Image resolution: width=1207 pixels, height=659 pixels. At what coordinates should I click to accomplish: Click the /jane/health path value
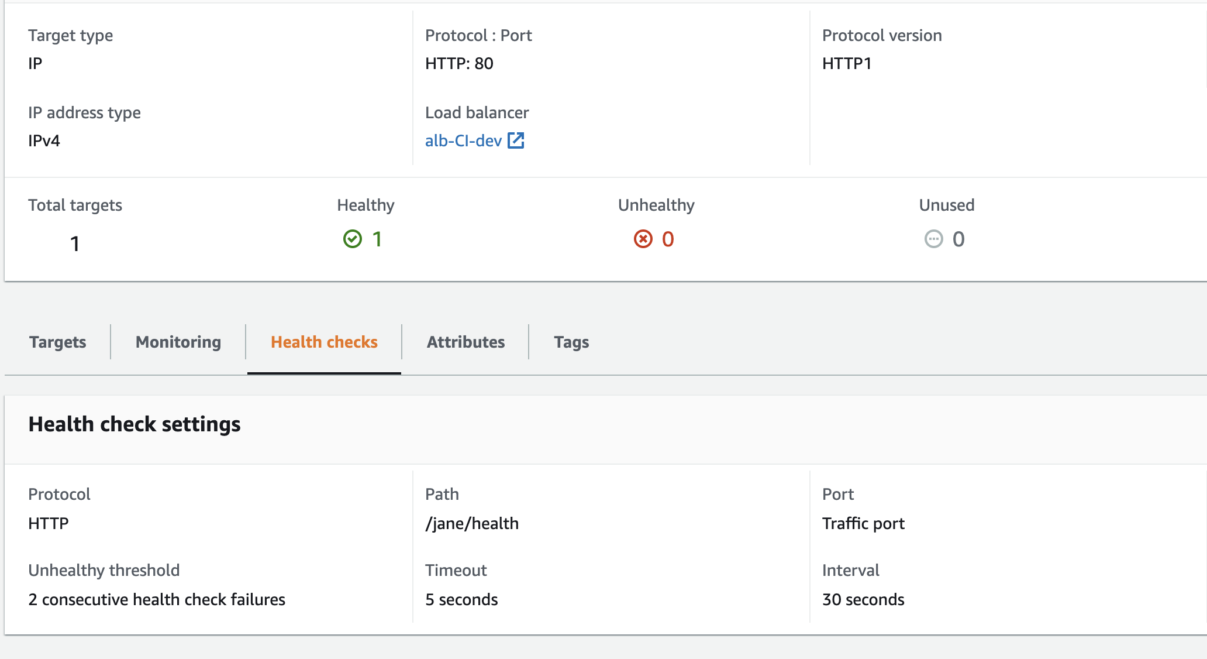472,523
